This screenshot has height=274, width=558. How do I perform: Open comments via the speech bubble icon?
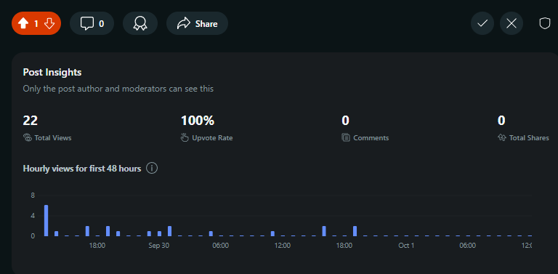point(87,23)
